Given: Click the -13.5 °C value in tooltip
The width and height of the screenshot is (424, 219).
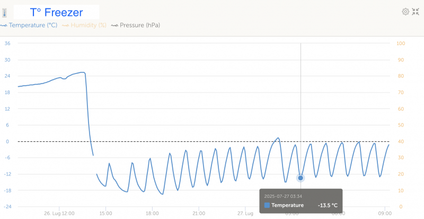Looking at the screenshot, I should click(328, 205).
